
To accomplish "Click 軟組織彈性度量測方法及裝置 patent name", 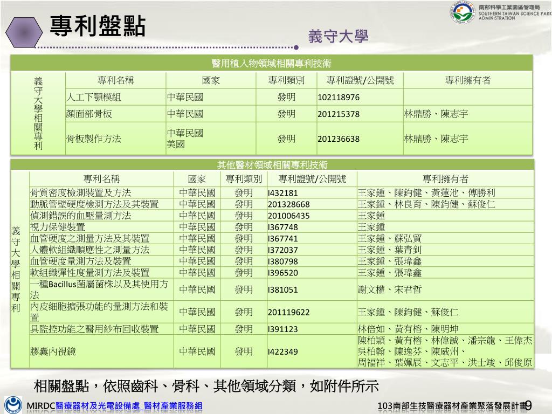I will pyautogui.click(x=90, y=272).
